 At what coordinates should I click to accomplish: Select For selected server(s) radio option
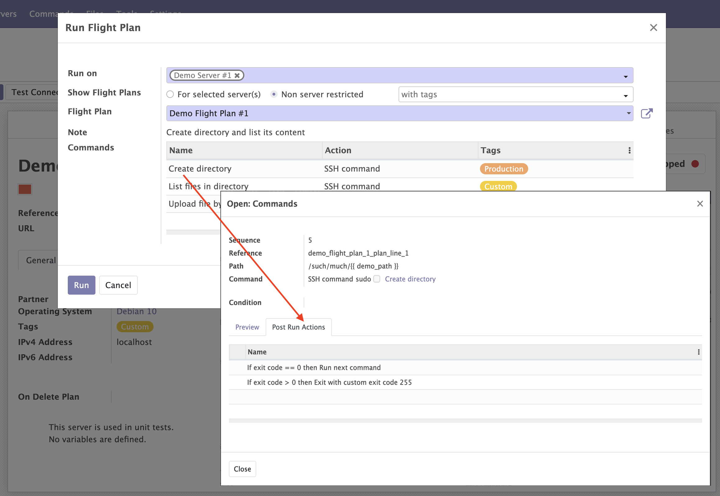coord(170,94)
